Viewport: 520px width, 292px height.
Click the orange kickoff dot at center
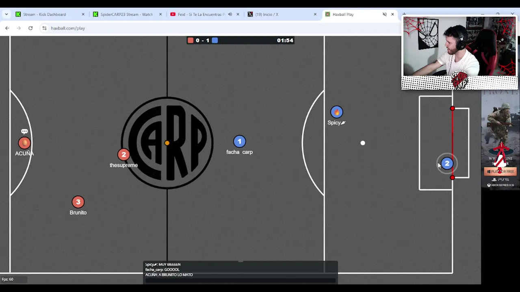coord(167,143)
